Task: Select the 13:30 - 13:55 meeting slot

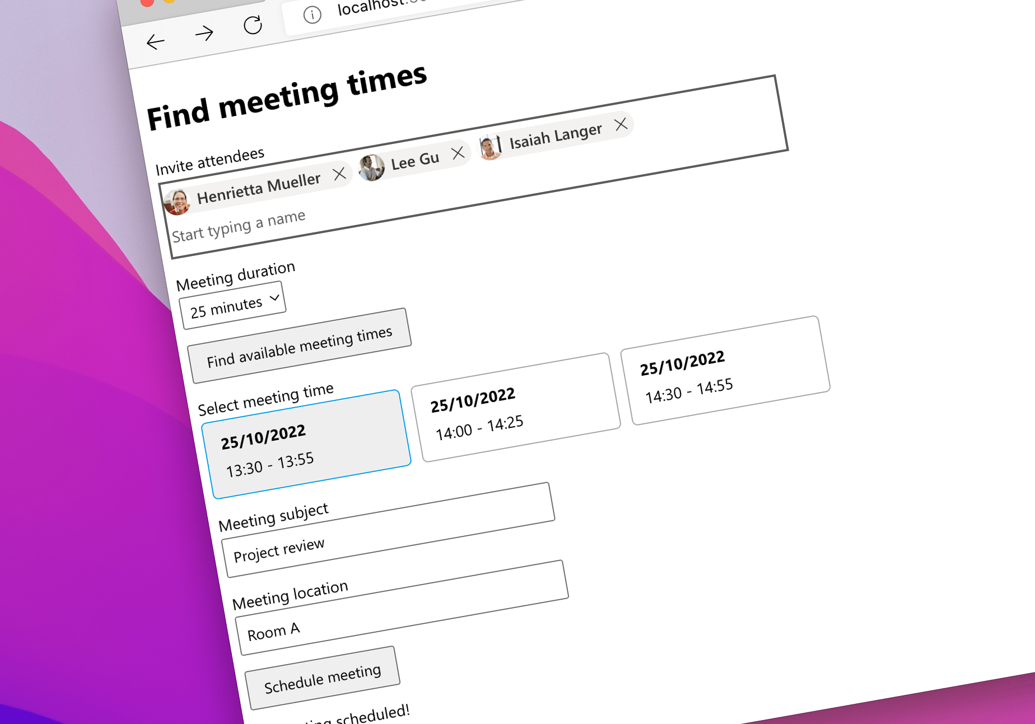Action: 306,444
